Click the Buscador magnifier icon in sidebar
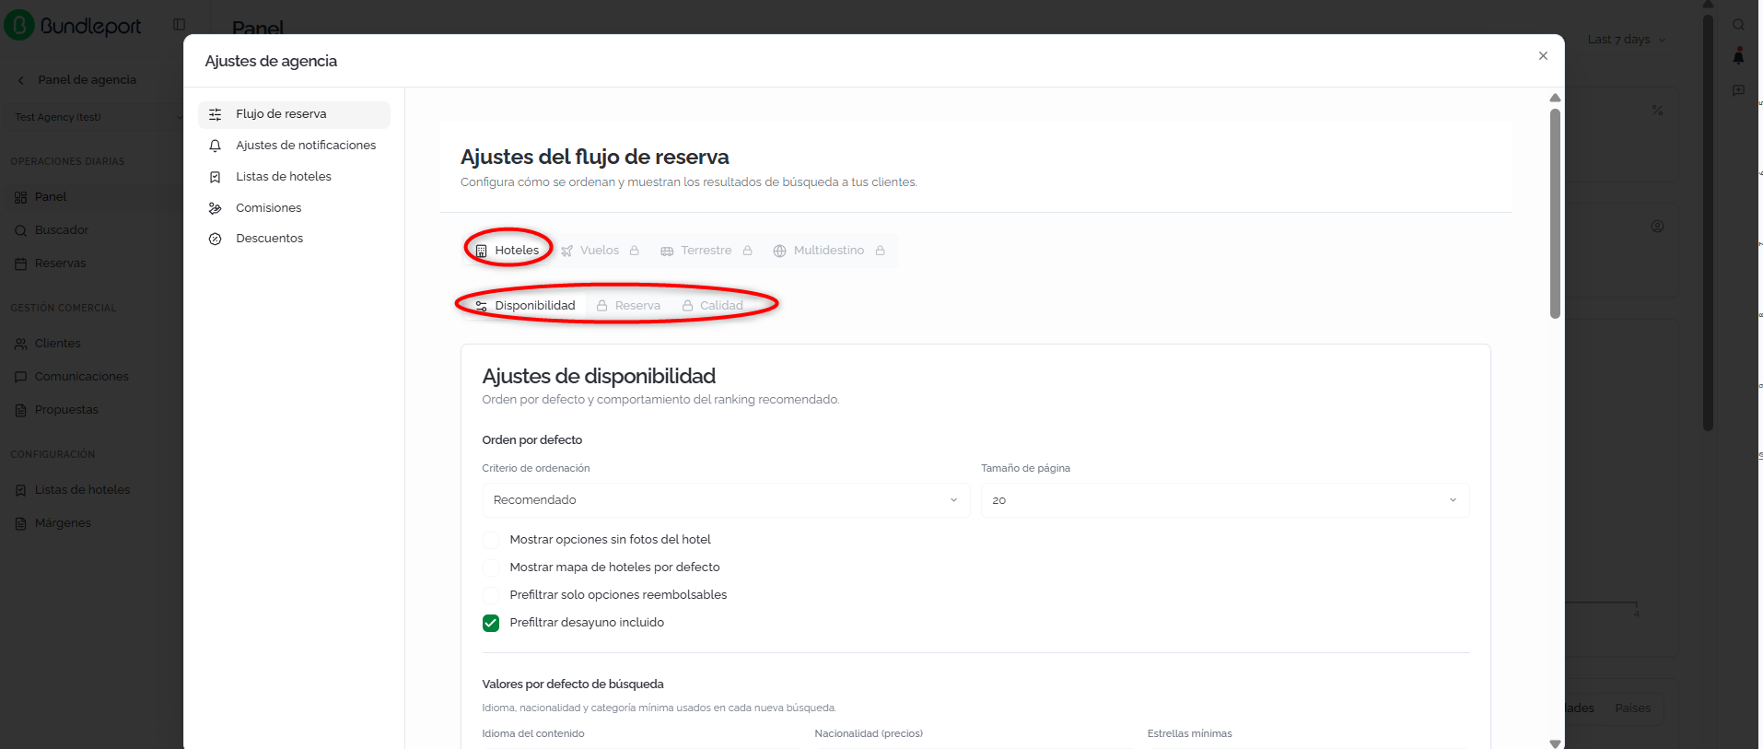Image resolution: width=1763 pixels, height=749 pixels. point(20,231)
